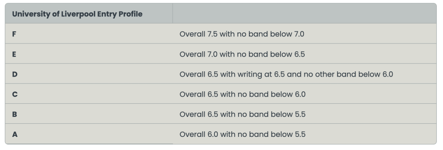Select the profile A row label
This screenshot has height=150, width=443.
coord(15,134)
